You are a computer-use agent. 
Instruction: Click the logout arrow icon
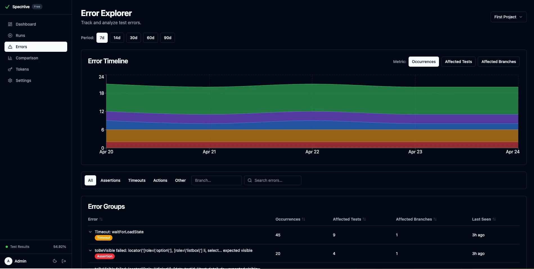[64, 261]
